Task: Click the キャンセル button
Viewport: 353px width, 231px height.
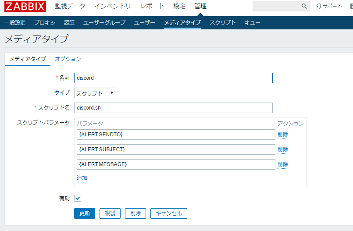Action: tap(169, 213)
